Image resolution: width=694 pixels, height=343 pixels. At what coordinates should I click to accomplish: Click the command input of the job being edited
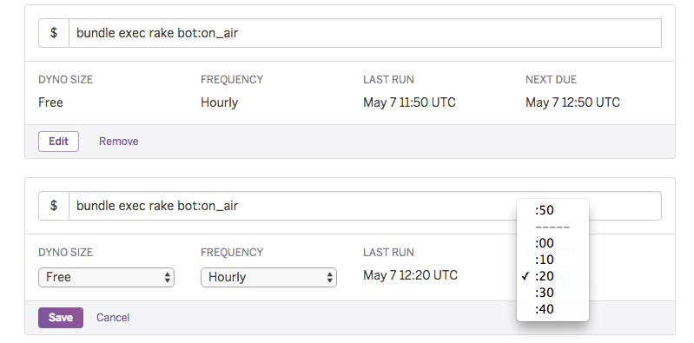[365, 206]
